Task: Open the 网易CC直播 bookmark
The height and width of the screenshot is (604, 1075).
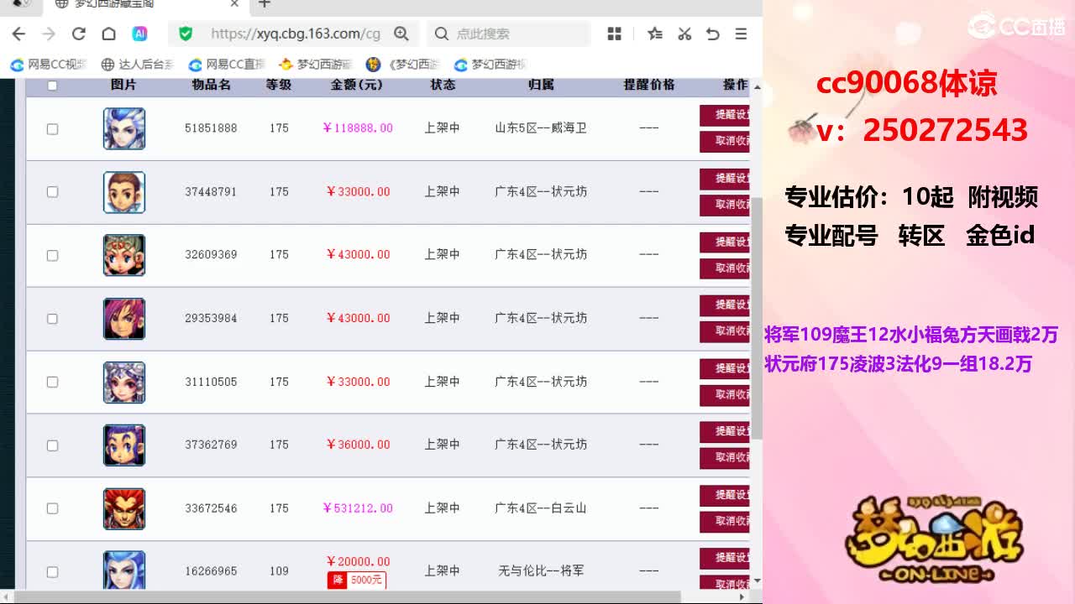Action: (227, 65)
